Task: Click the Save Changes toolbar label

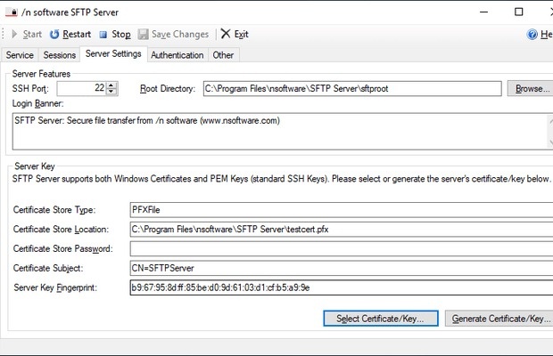Action: tap(180, 34)
